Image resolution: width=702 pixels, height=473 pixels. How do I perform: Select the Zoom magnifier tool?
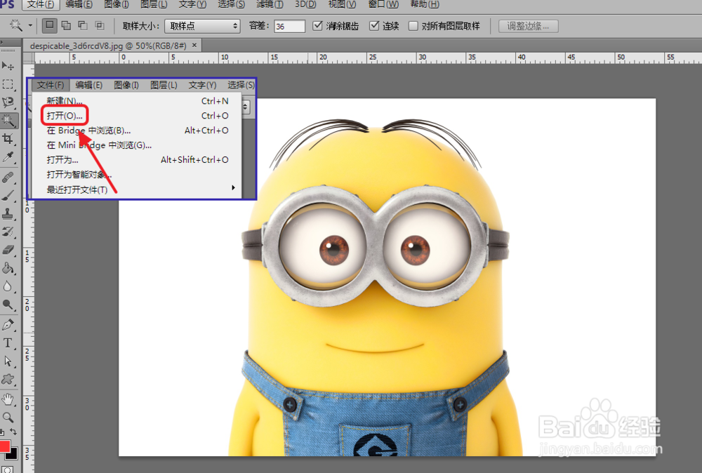coord(8,418)
